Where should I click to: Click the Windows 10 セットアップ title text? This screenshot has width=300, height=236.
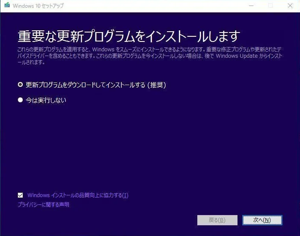[x=38, y=6]
